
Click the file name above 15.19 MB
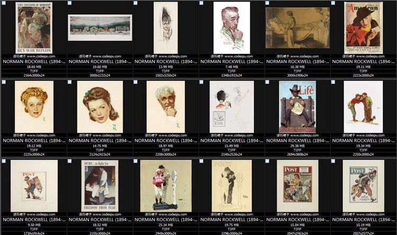(x=363, y=220)
